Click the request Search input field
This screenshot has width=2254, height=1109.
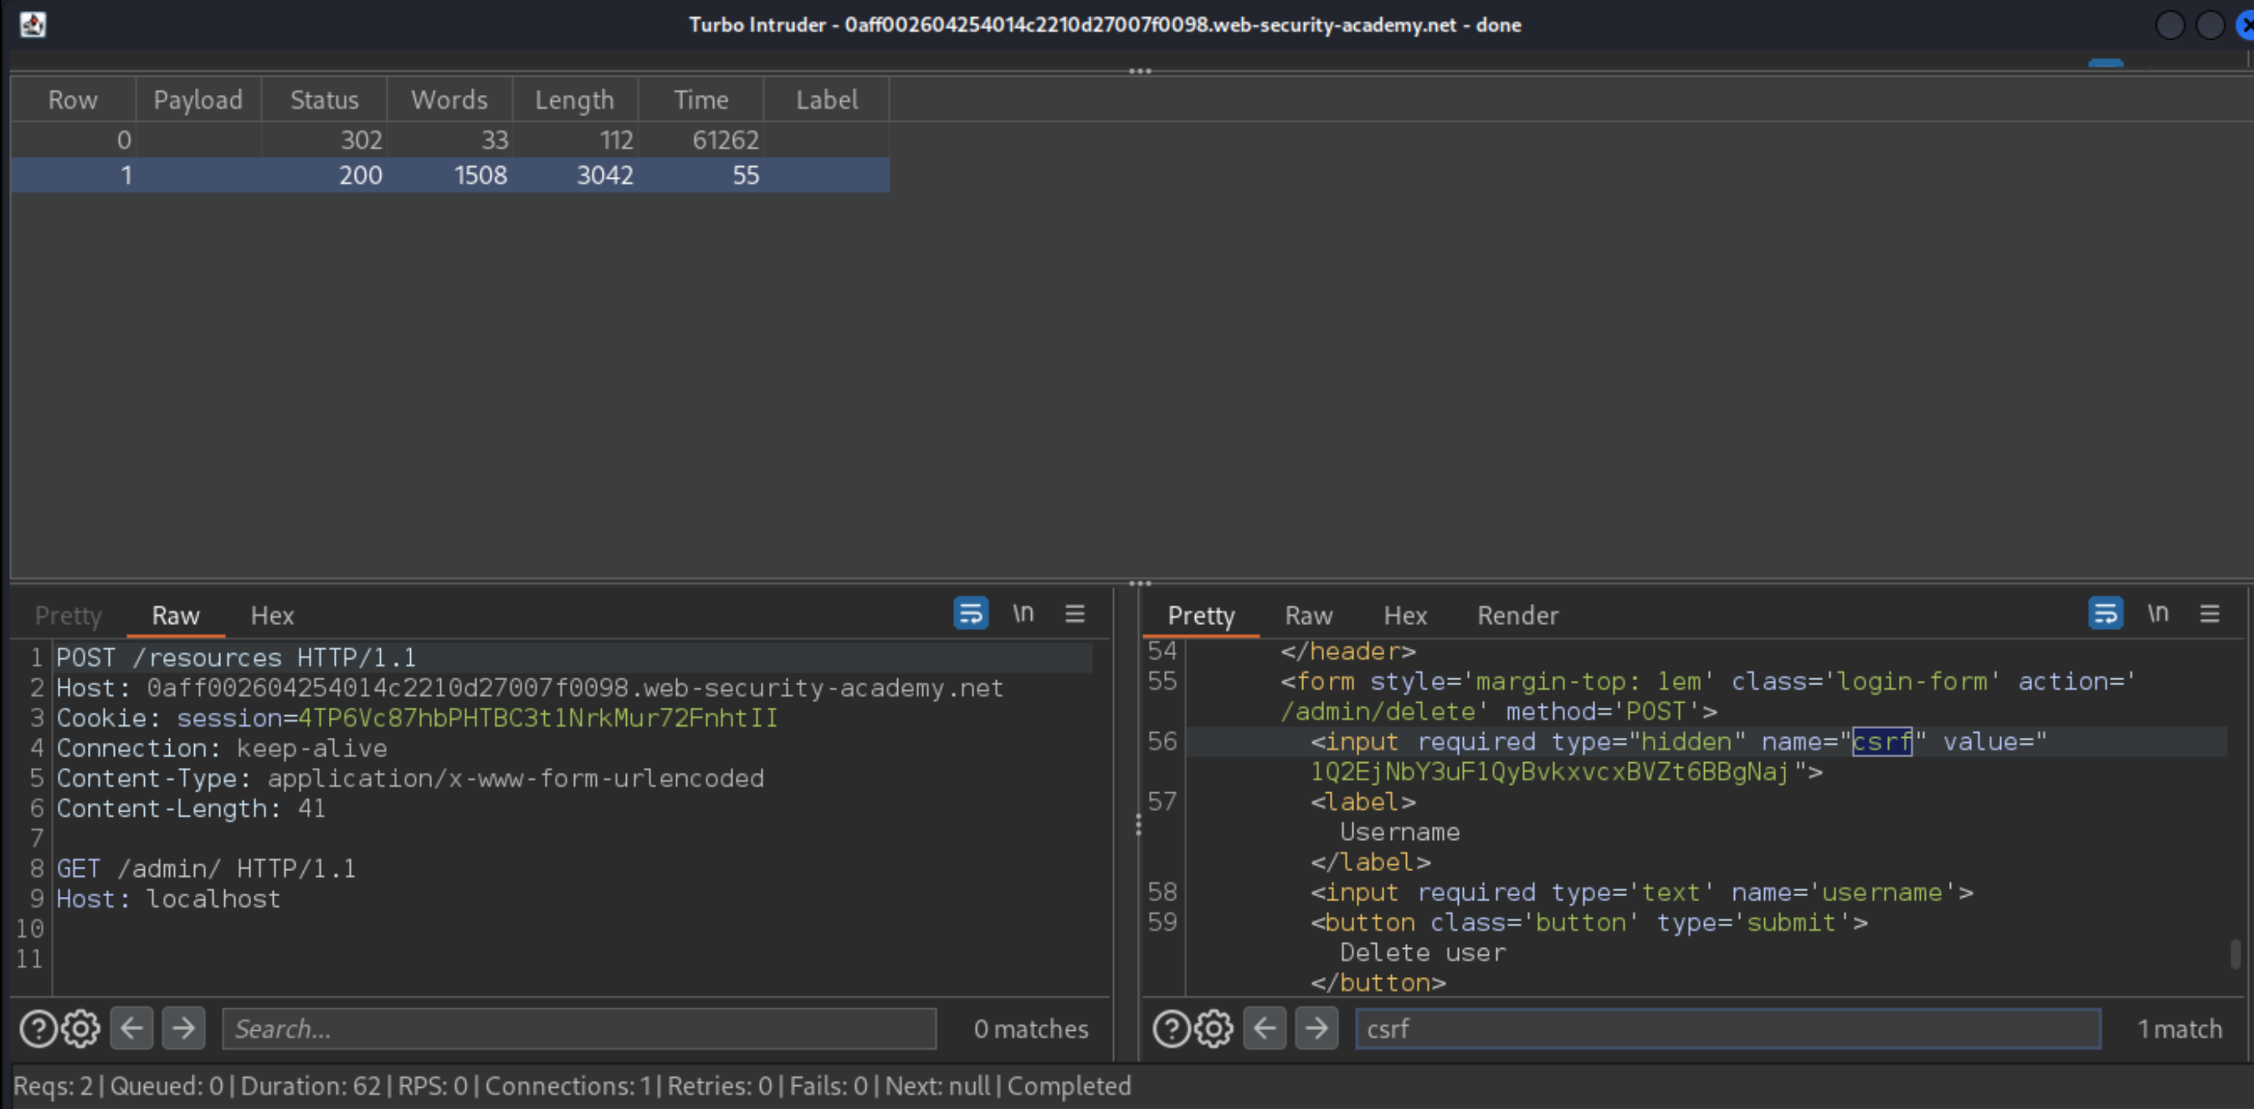click(579, 1028)
